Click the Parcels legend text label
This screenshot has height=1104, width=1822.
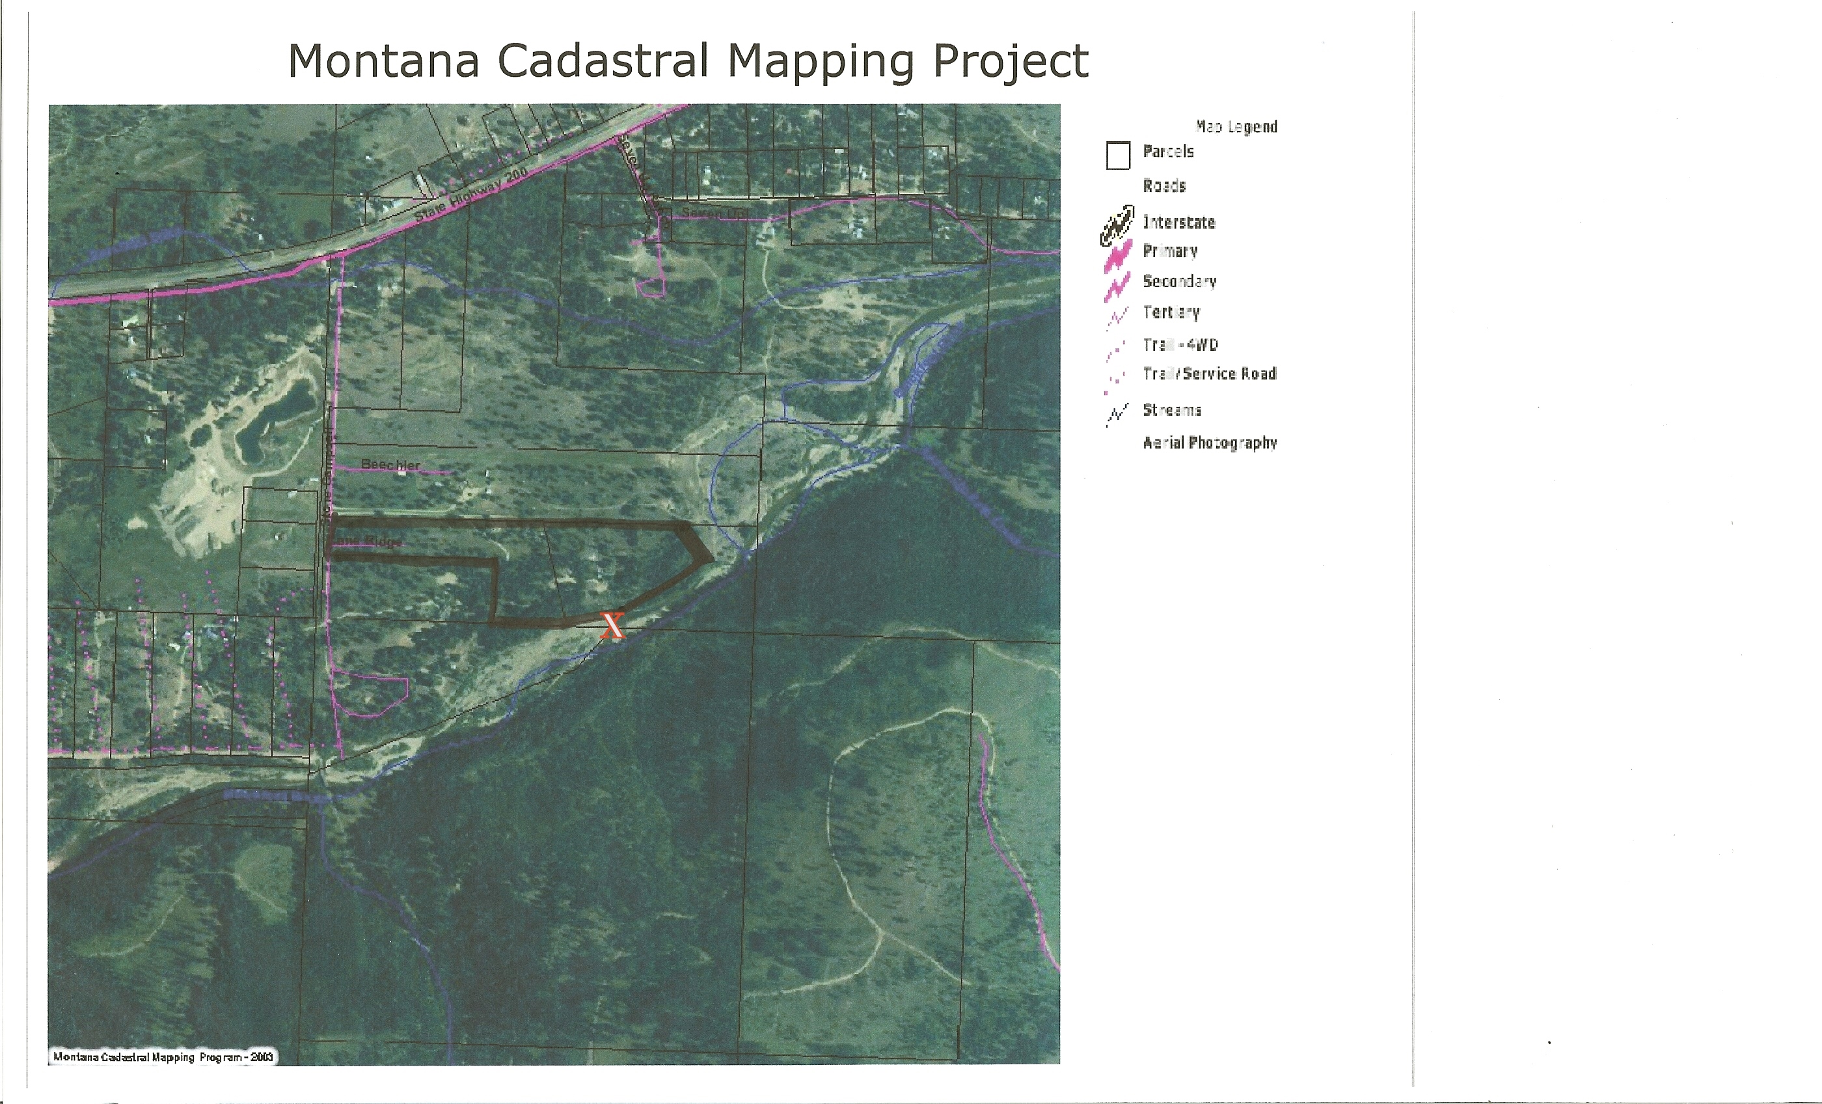coord(1168,152)
